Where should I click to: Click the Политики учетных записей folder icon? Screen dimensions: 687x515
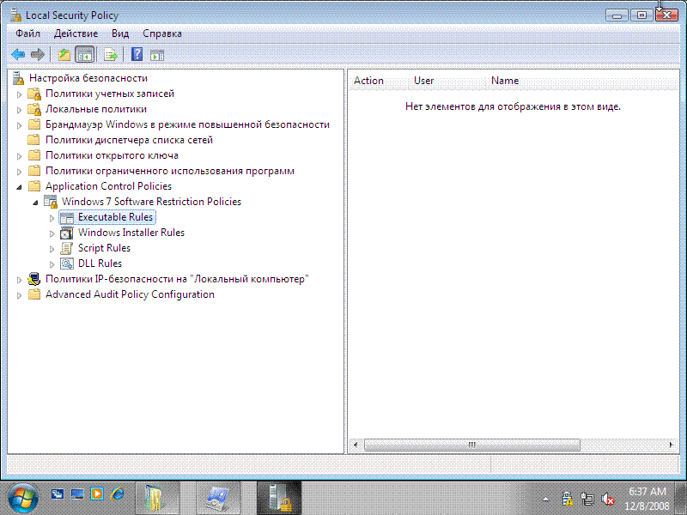(34, 94)
